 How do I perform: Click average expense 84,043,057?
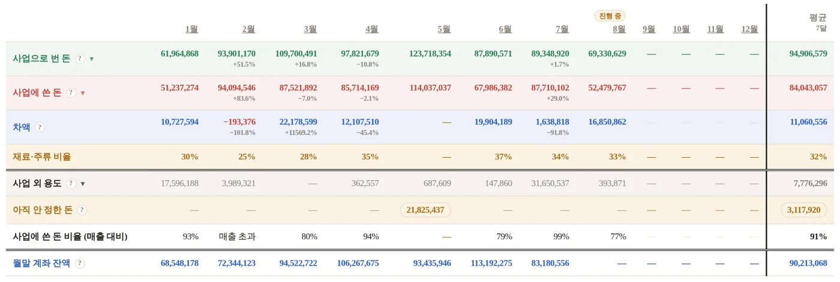808,88
